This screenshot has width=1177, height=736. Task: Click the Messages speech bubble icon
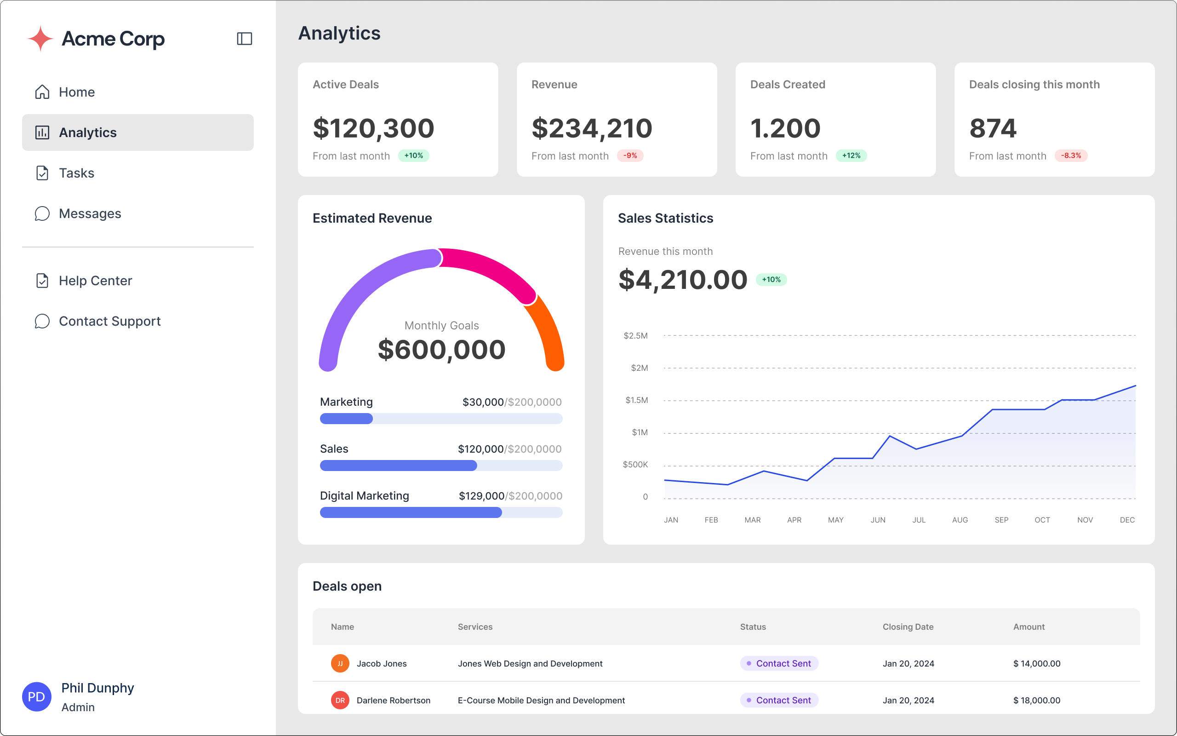42,214
